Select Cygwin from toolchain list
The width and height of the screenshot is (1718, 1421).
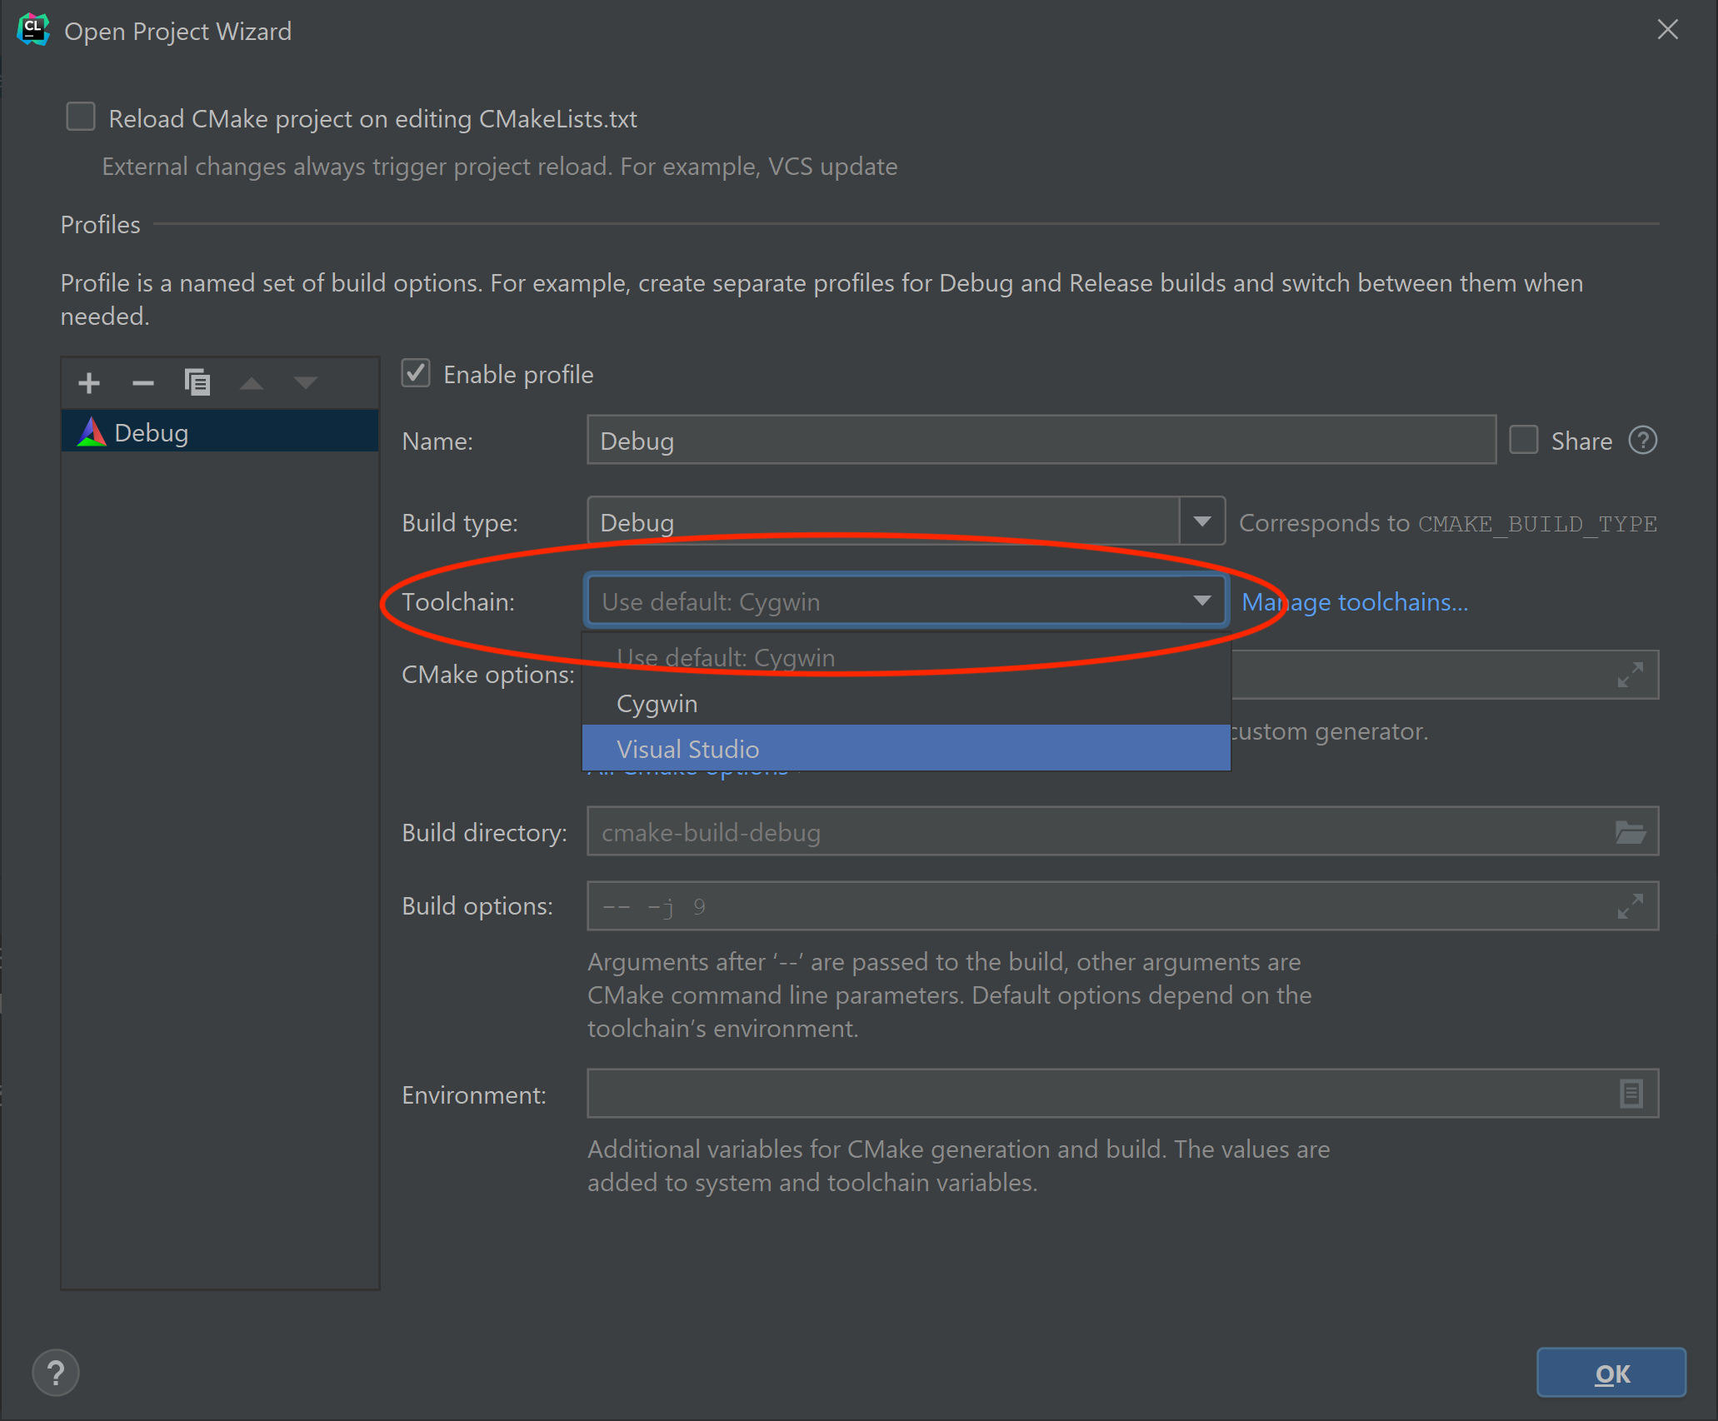906,704
